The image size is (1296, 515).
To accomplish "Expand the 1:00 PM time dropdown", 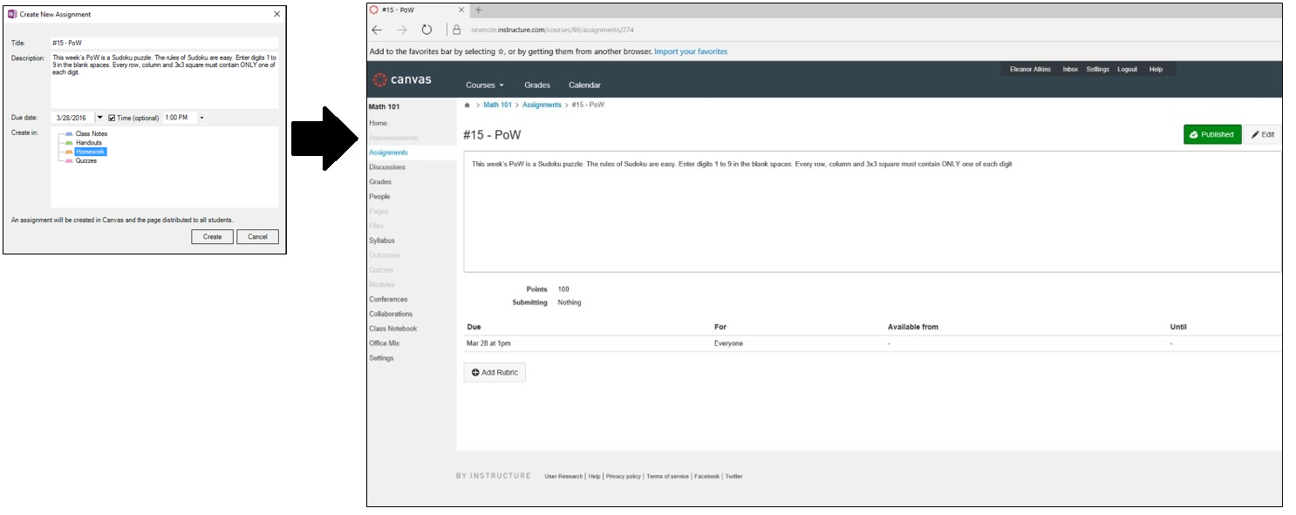I will (x=201, y=118).
